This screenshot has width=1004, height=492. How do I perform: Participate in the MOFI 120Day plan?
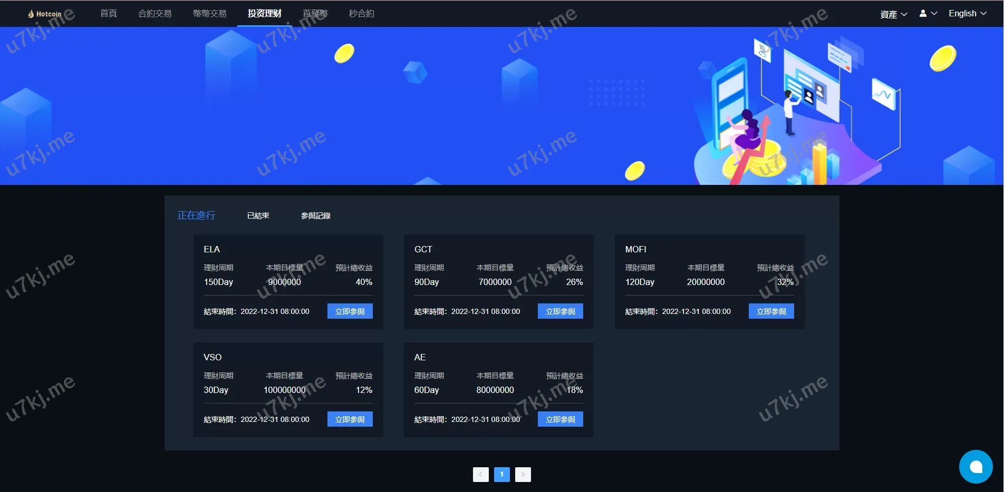[771, 311]
